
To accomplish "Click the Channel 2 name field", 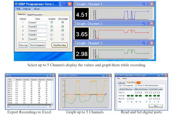I will 37,27.
